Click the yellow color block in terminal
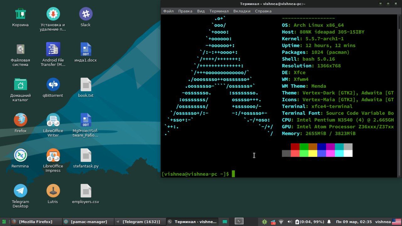 point(313,153)
